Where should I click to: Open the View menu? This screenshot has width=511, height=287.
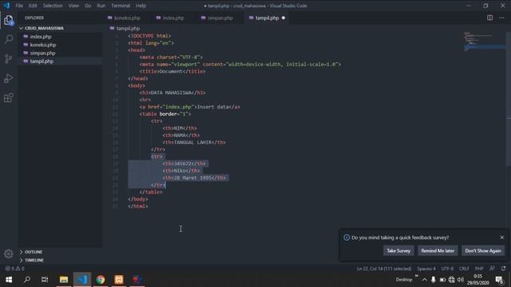[73, 6]
